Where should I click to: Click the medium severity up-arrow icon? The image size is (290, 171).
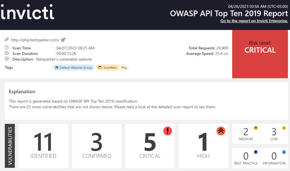pyautogui.click(x=256, y=128)
